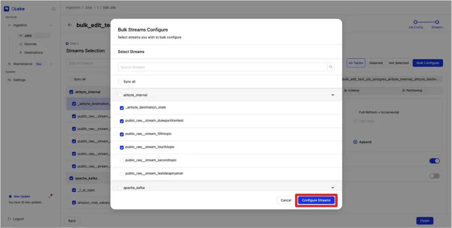Click the Maintenance icon in sidebar
The image size is (452, 228).
tap(9, 64)
